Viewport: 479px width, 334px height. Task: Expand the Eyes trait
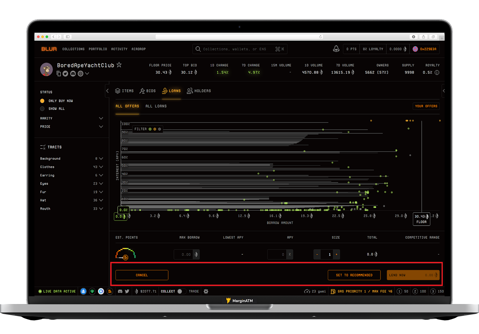pos(72,184)
